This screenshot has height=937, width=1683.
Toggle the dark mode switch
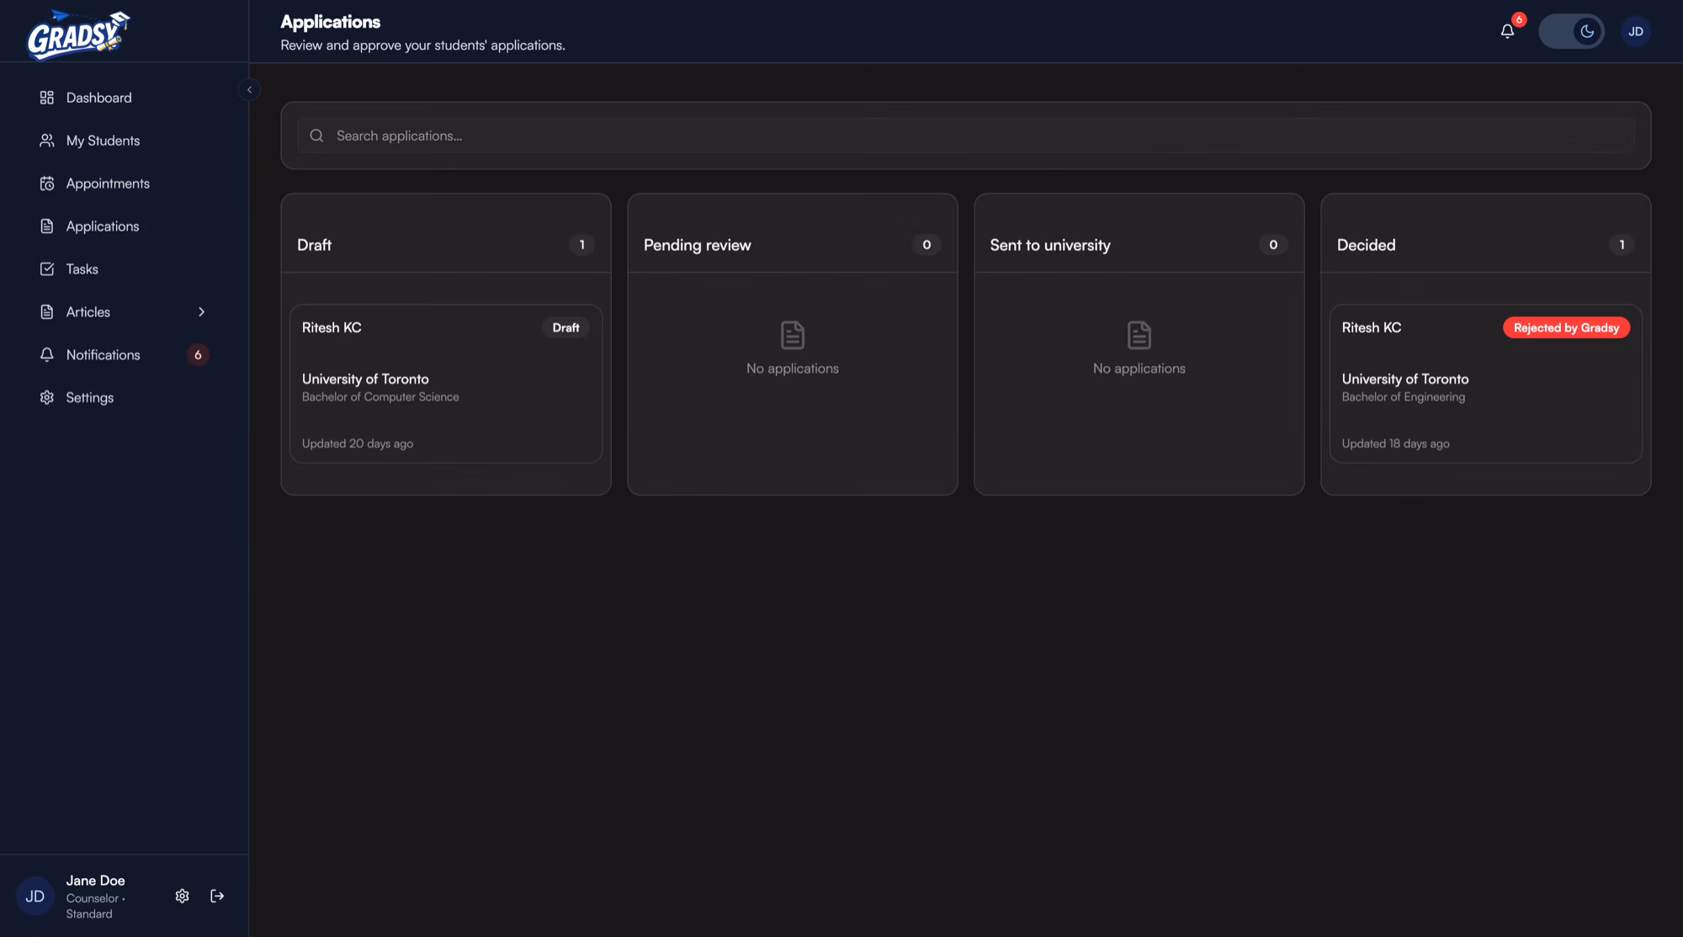point(1571,31)
